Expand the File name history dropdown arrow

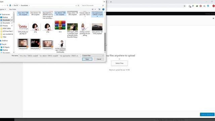point(80,56)
